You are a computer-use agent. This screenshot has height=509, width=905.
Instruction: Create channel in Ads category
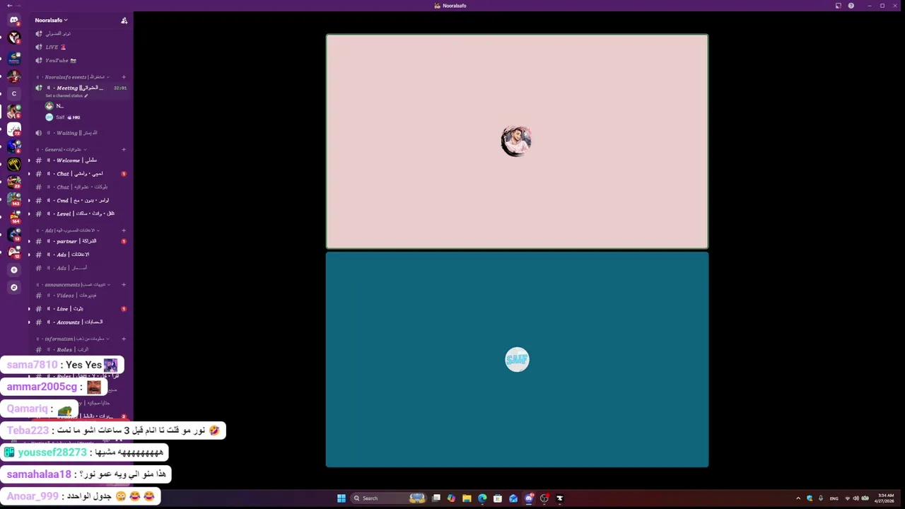click(124, 230)
